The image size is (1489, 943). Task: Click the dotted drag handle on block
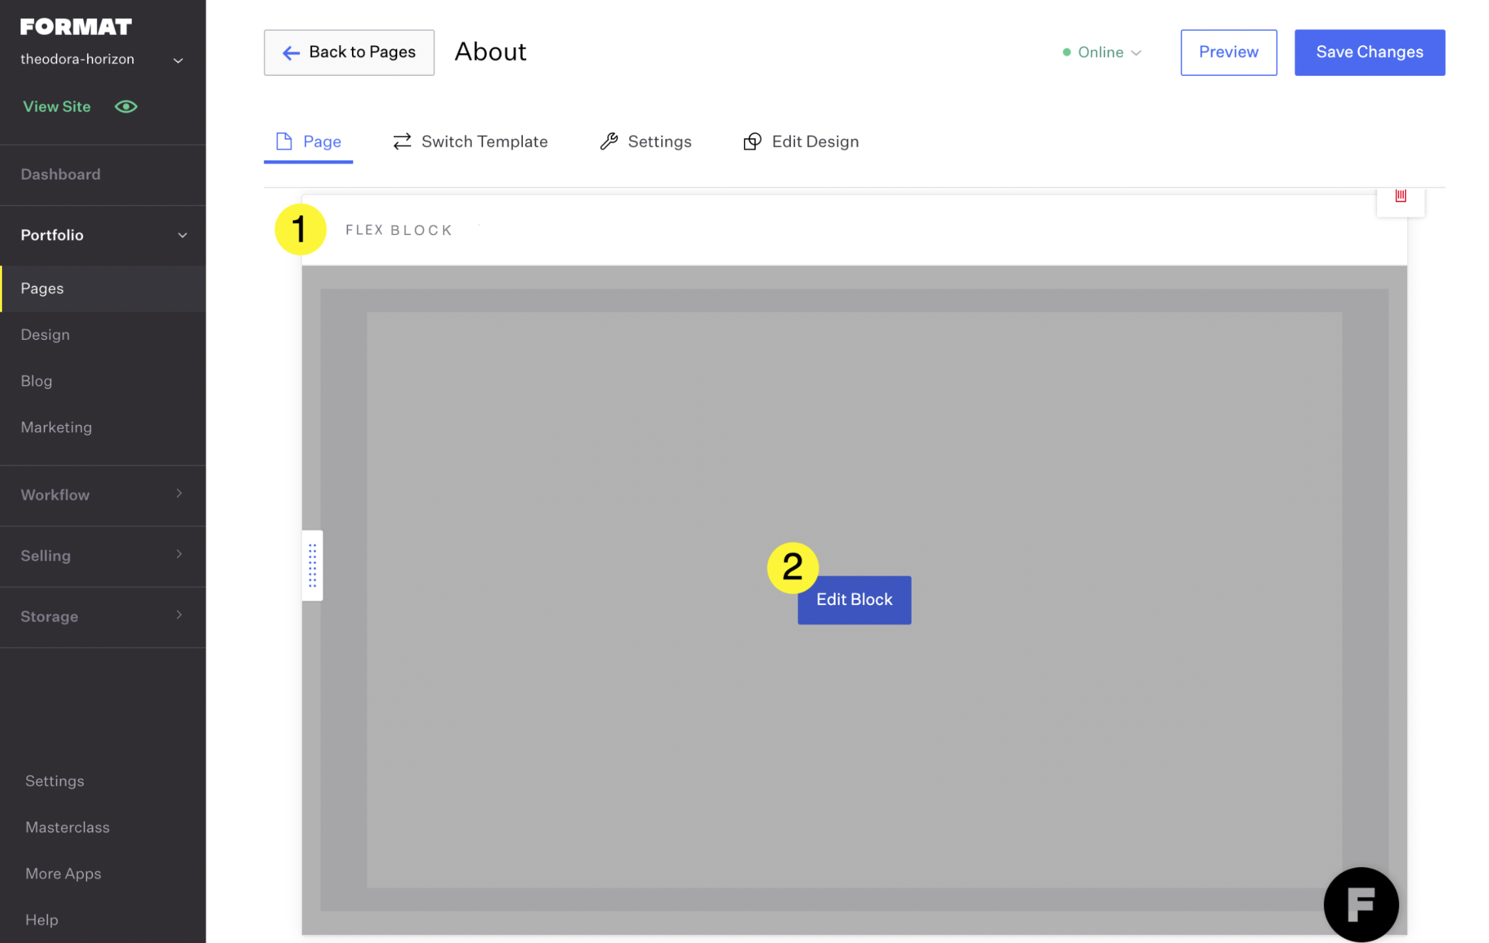[313, 565]
